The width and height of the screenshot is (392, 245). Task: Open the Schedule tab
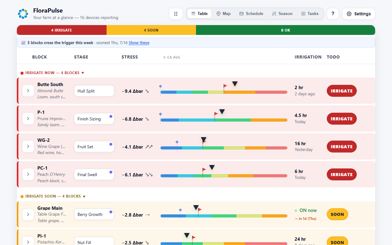[x=251, y=14]
